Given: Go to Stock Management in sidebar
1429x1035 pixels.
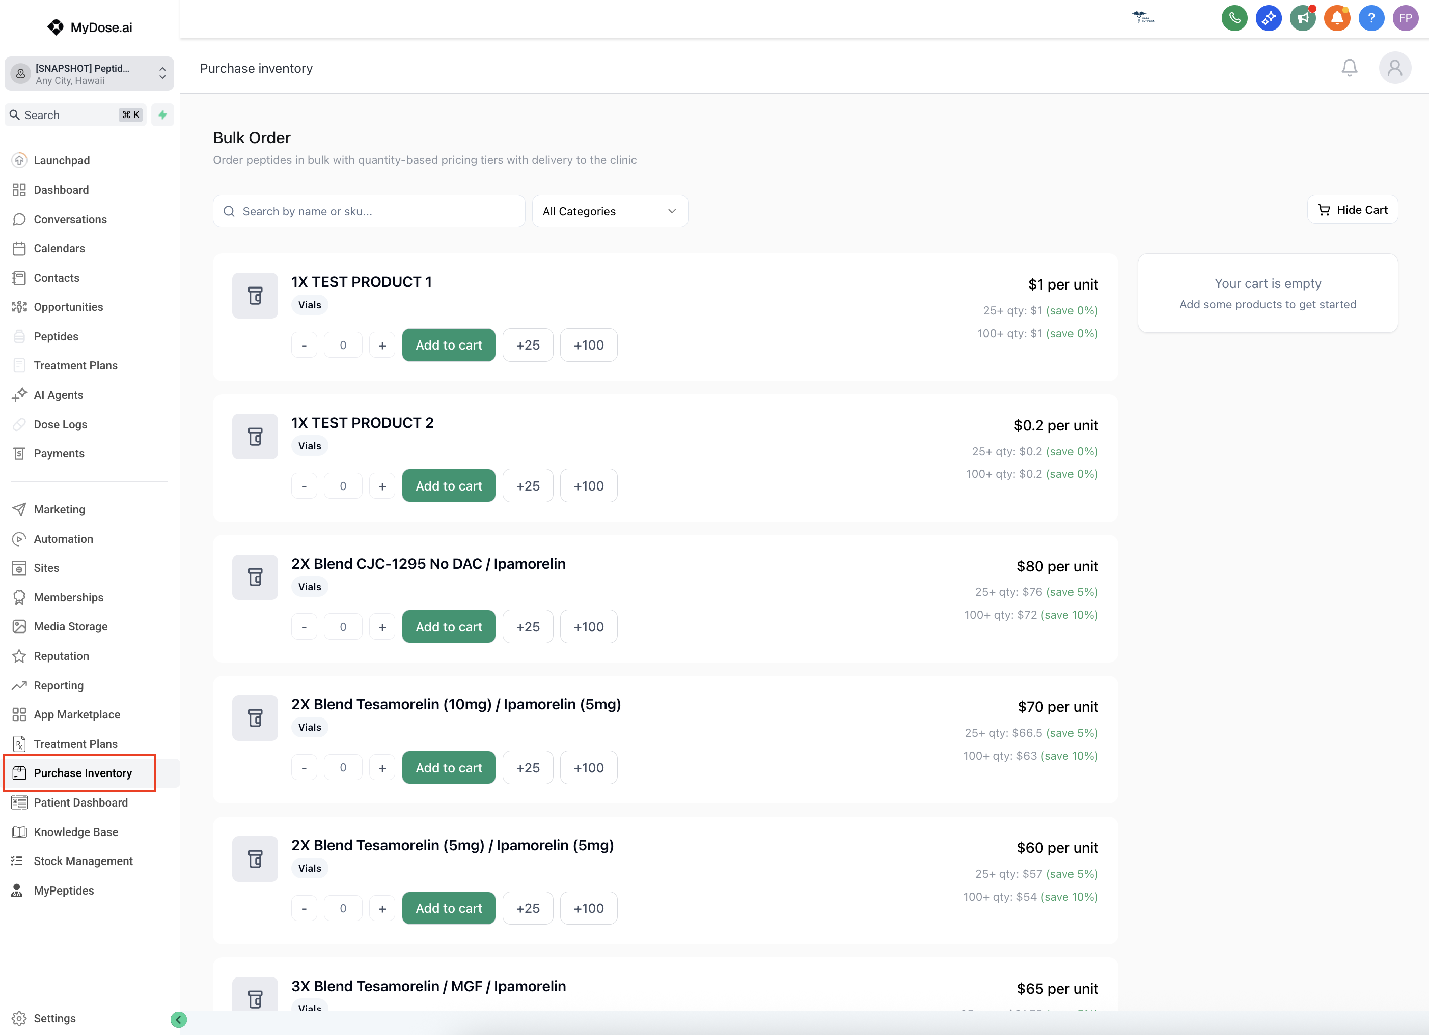Looking at the screenshot, I should pyautogui.click(x=83, y=860).
